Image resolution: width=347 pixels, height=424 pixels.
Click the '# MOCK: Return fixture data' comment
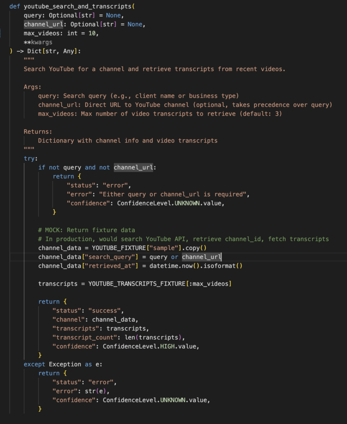pyautogui.click(x=87, y=230)
